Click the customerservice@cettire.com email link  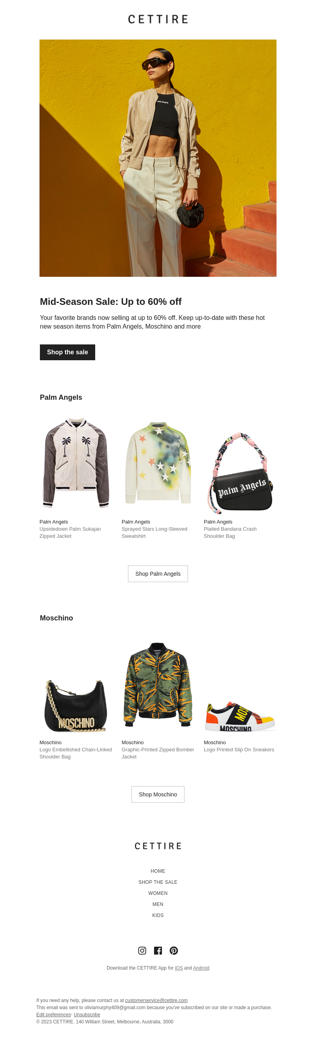[x=156, y=1000]
